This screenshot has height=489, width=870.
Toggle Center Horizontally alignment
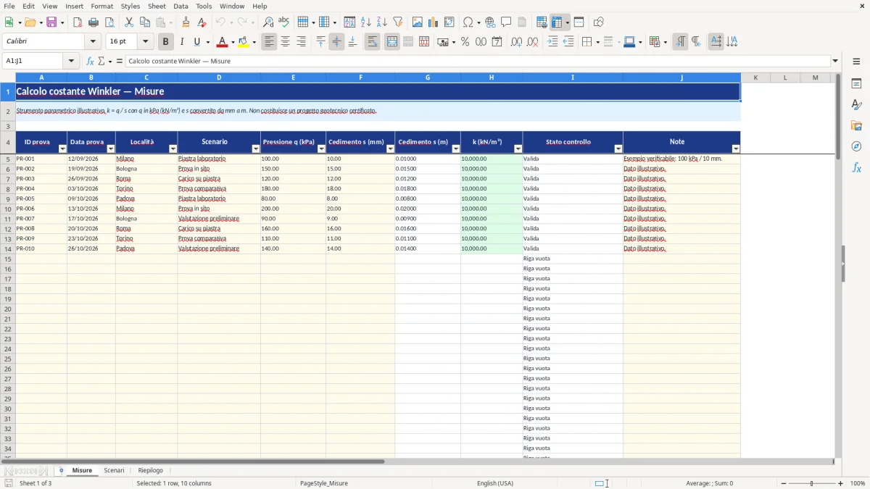click(x=285, y=42)
